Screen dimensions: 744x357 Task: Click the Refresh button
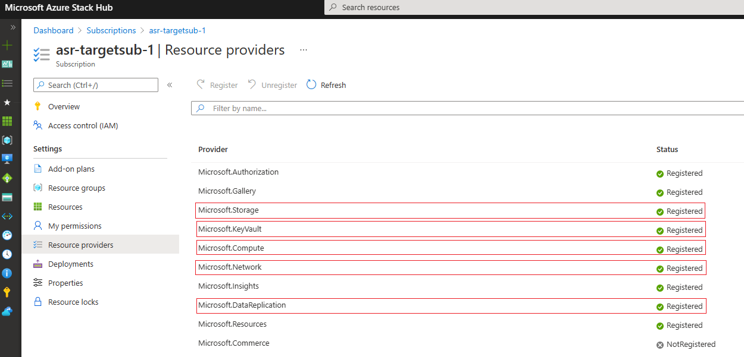(x=326, y=85)
